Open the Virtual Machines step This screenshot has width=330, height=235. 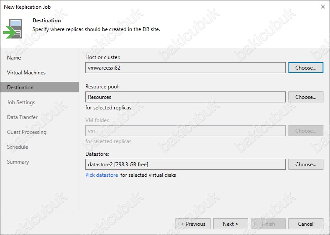coord(26,73)
